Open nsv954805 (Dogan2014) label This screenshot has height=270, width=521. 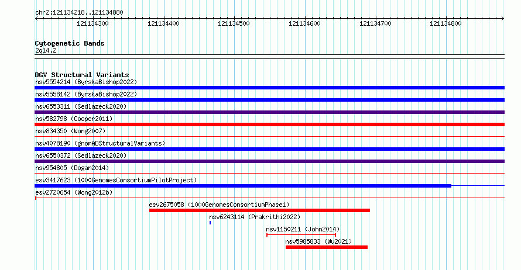[x=72, y=168]
